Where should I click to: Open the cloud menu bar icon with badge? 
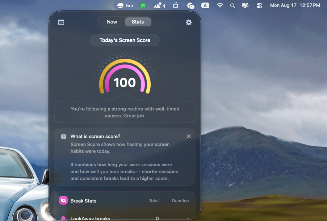[190, 6]
